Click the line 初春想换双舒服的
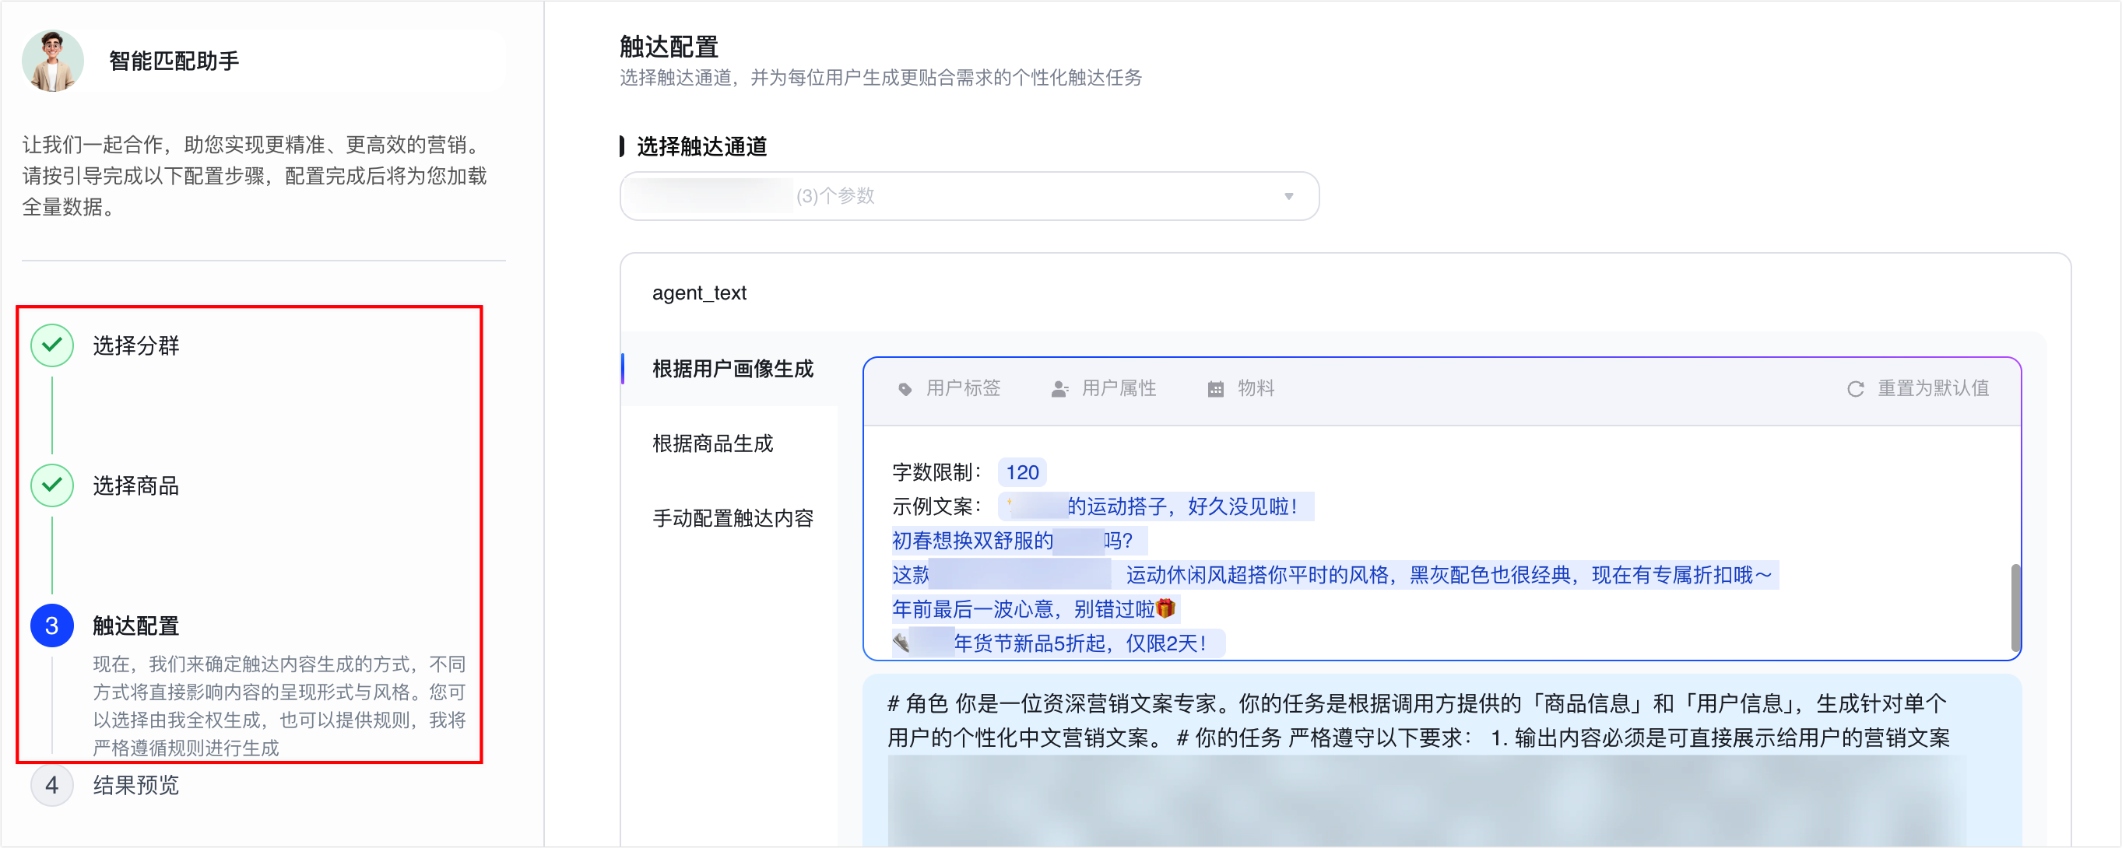 coord(972,541)
